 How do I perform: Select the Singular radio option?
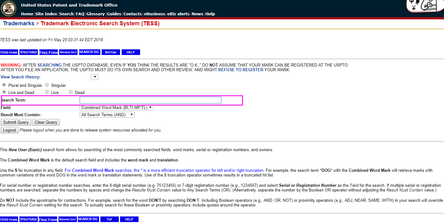pyautogui.click(x=47, y=85)
